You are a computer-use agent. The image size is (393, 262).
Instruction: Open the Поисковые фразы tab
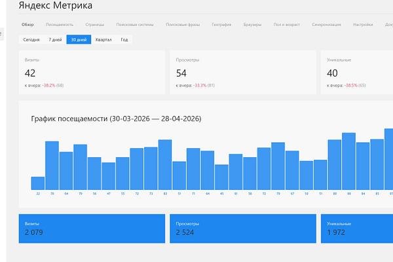click(x=183, y=25)
